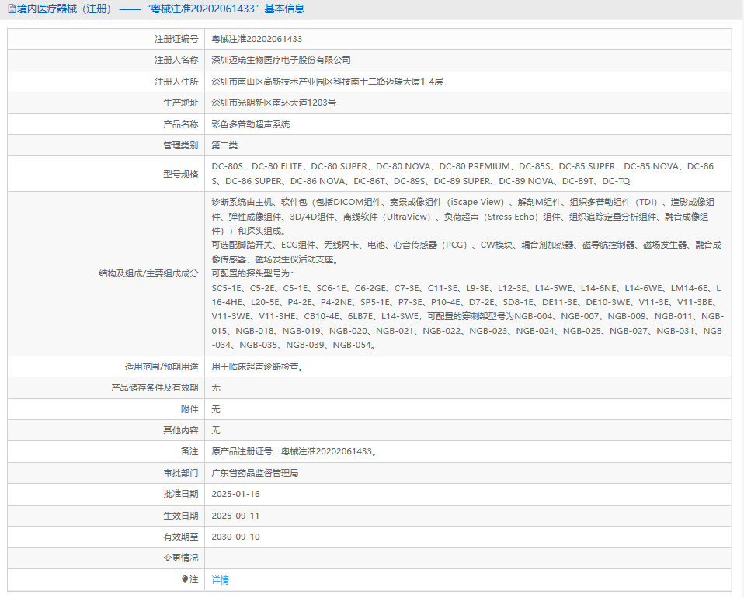Viewport: 744px width, 598px height.
Task: Click the 审批部门 label
Action: 181,473
